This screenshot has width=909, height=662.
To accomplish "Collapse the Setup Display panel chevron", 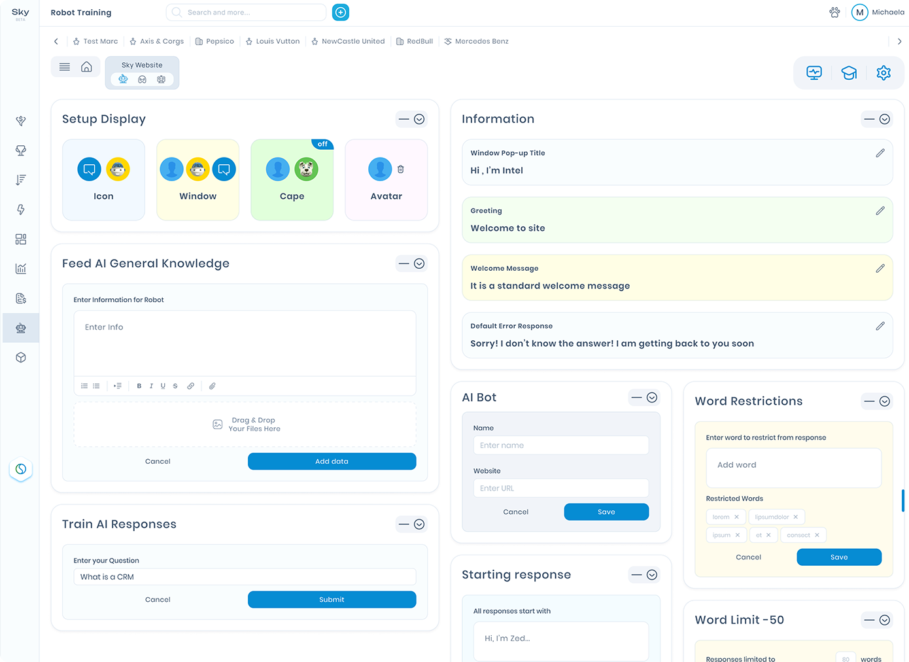I will [419, 119].
